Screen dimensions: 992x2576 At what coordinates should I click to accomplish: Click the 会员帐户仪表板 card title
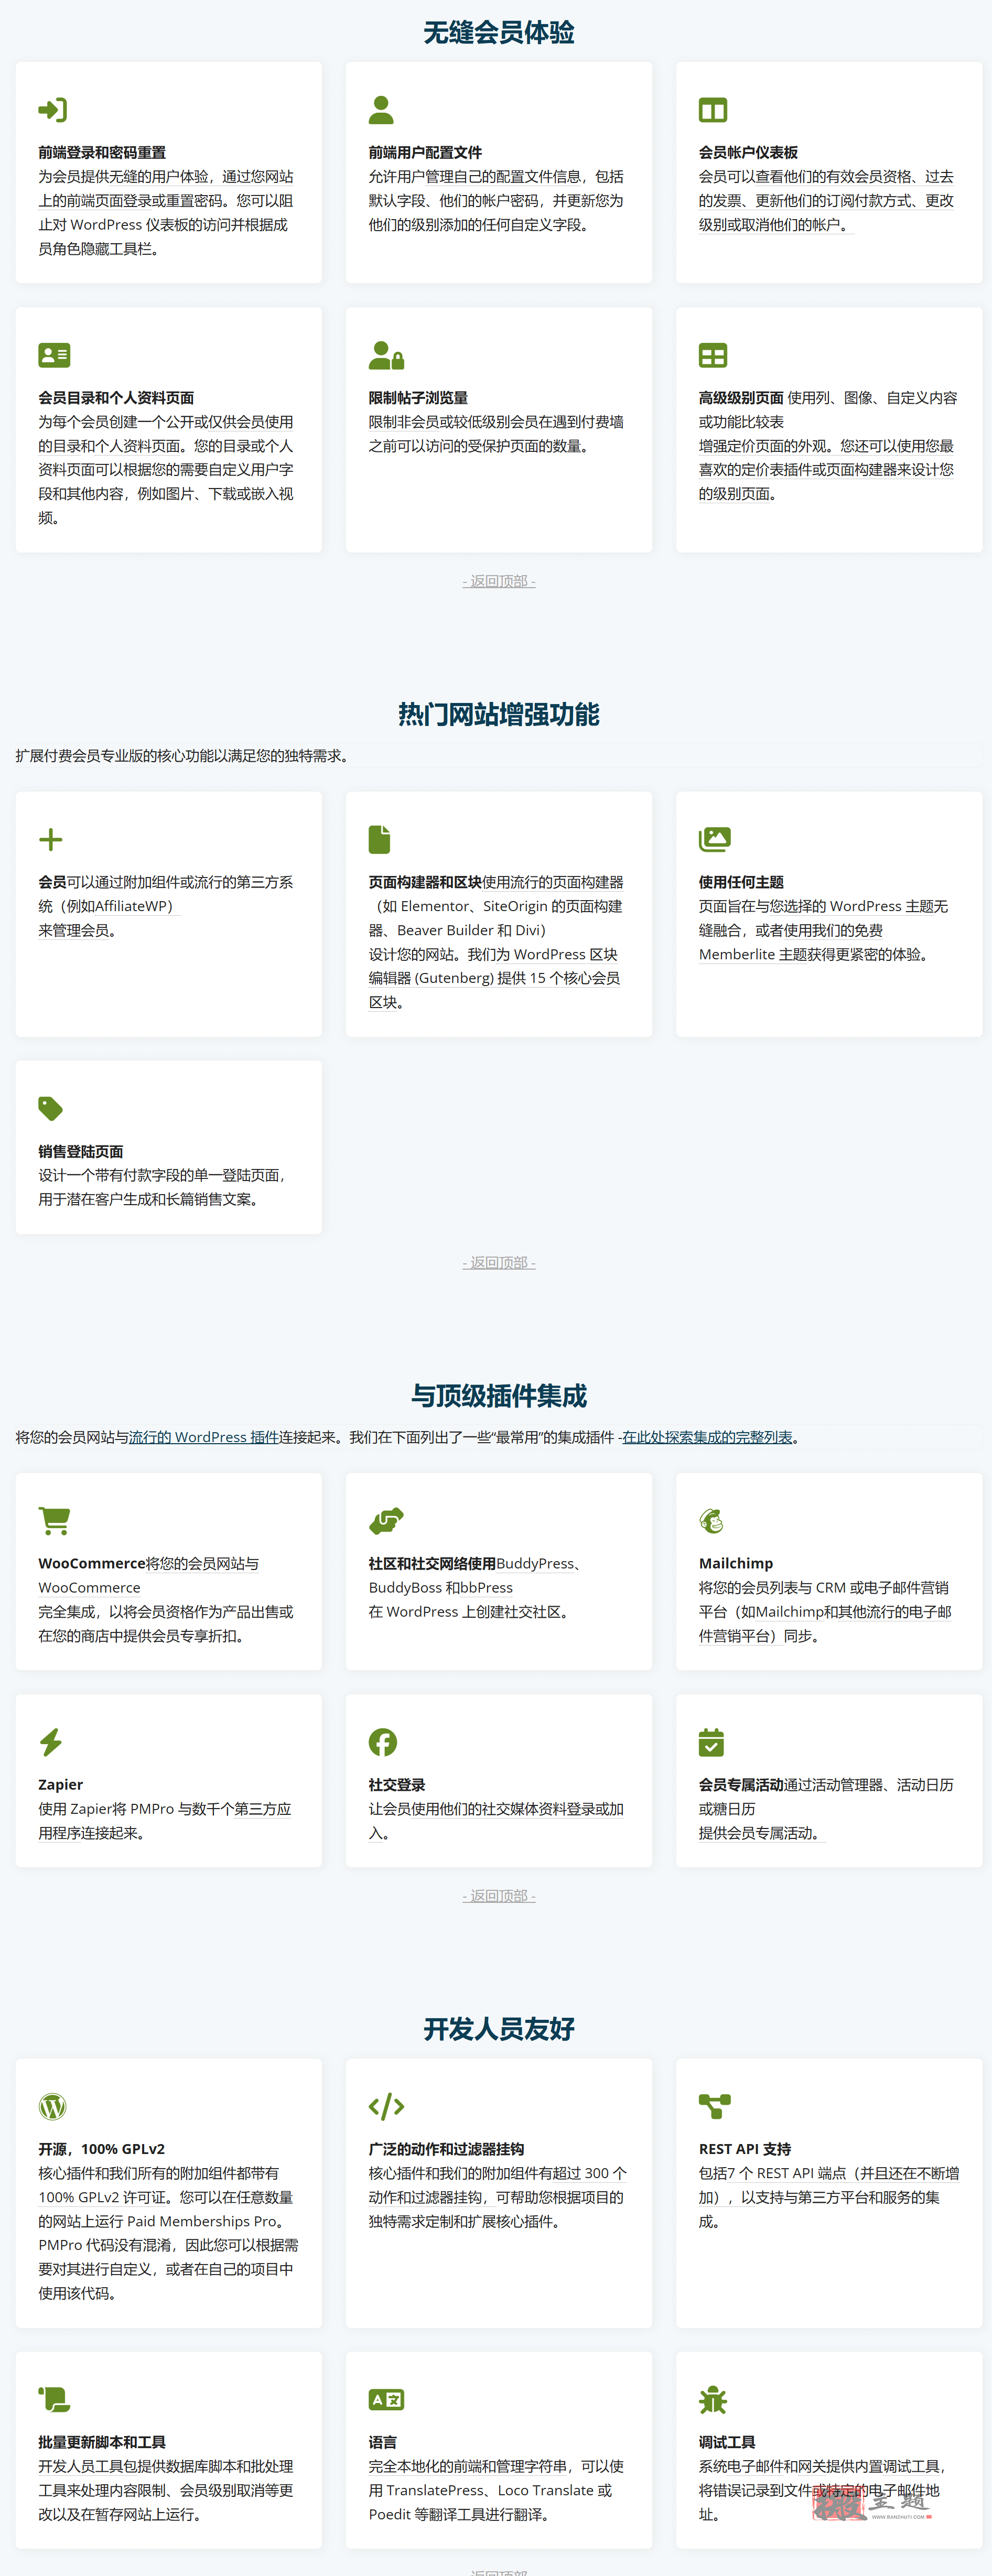[748, 152]
